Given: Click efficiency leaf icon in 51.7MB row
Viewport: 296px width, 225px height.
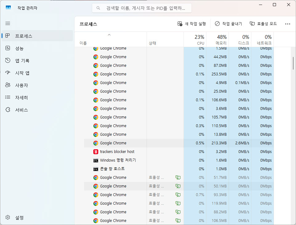Looking at the screenshot, I should [178, 178].
